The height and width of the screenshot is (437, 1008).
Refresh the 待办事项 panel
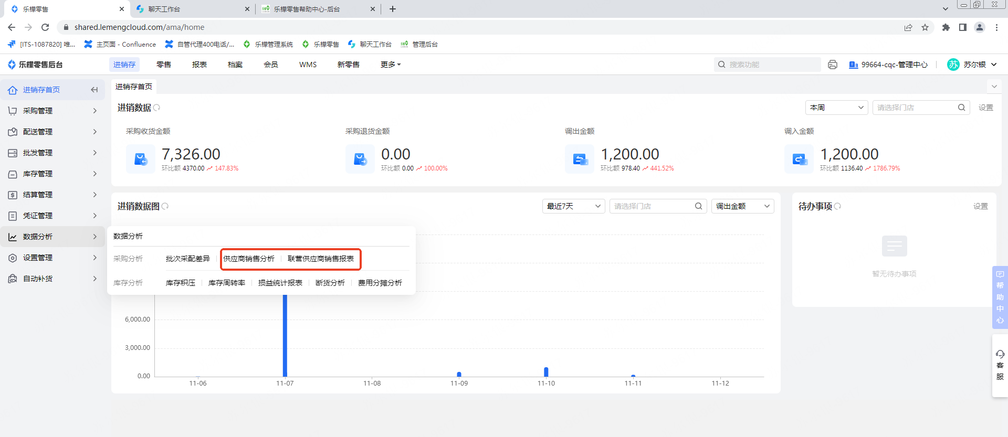pos(838,206)
